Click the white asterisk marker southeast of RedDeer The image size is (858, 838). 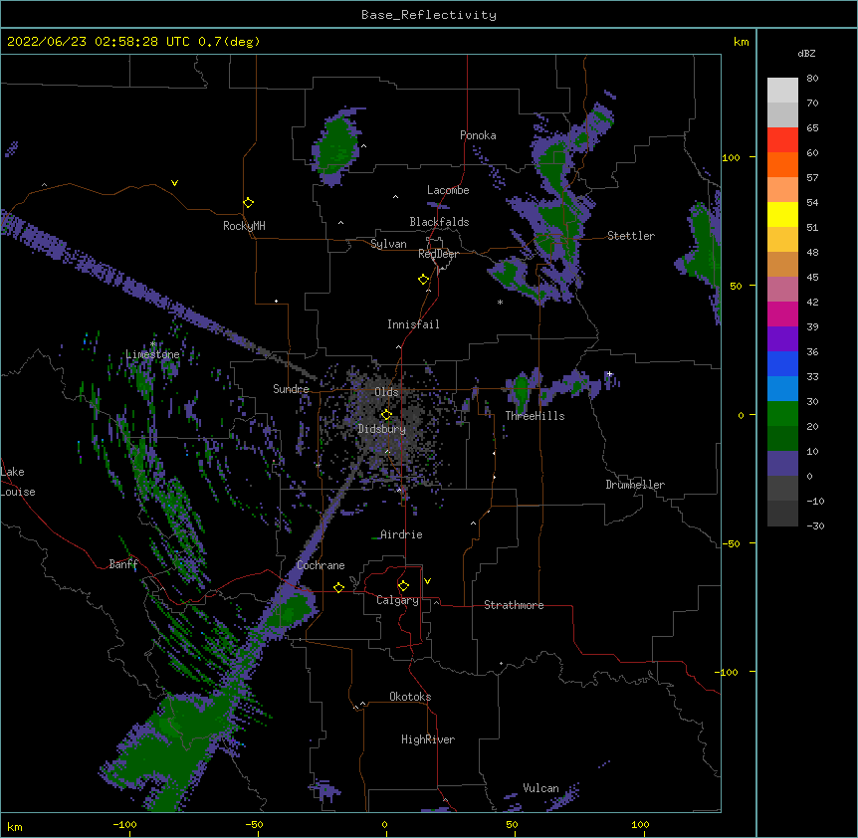[500, 303]
